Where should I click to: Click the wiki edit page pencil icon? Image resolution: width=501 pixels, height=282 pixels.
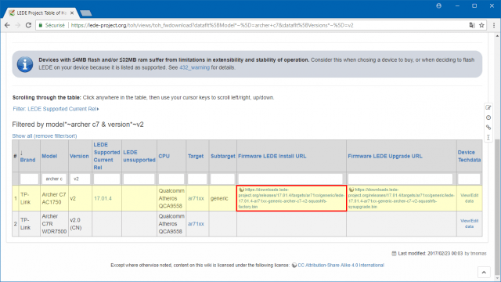point(488,107)
